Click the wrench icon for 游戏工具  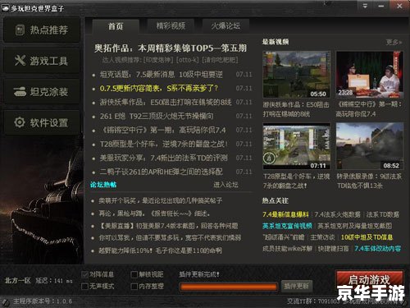[x=20, y=61]
